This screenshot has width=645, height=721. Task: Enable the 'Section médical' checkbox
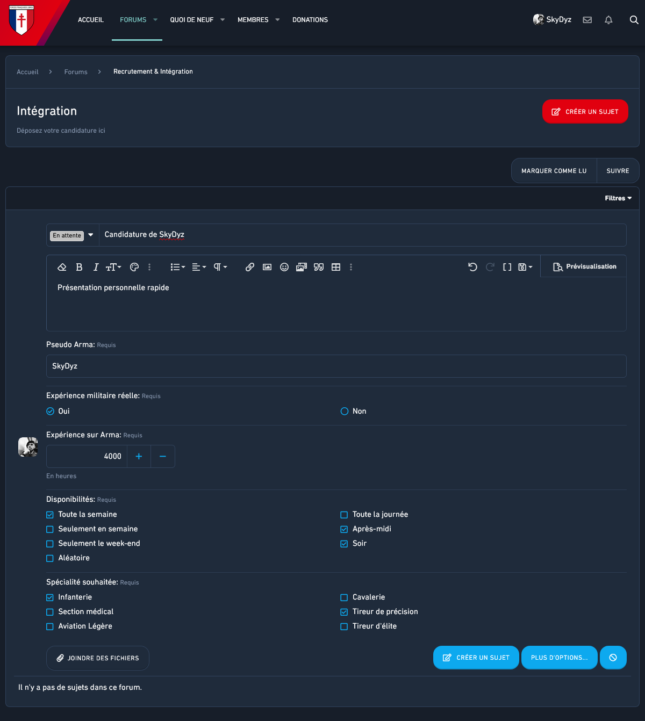click(50, 612)
